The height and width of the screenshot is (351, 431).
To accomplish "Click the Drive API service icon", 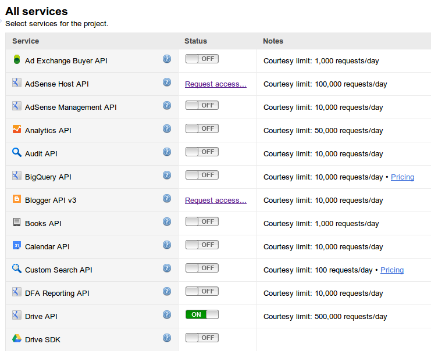I will 16,315.
